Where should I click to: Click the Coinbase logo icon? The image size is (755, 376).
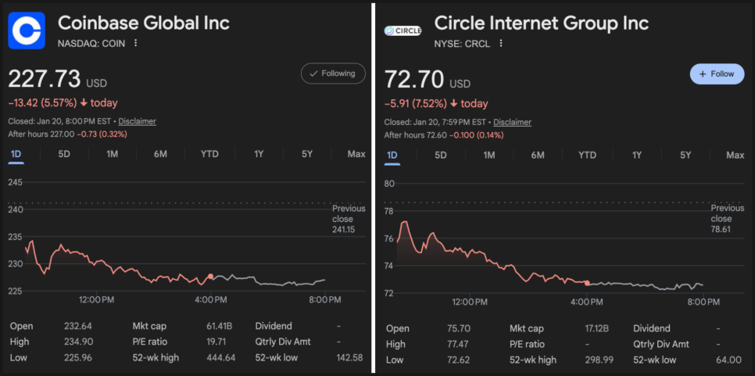(27, 30)
